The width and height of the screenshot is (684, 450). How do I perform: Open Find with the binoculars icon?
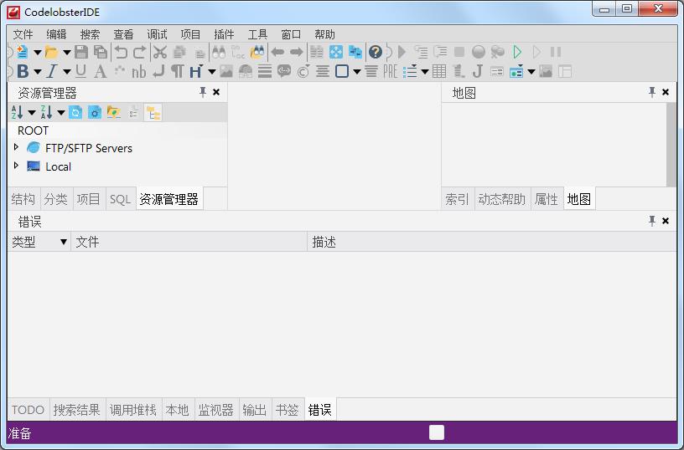219,52
